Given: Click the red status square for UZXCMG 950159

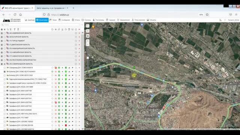Looking at the screenshot, I should pos(66,125).
